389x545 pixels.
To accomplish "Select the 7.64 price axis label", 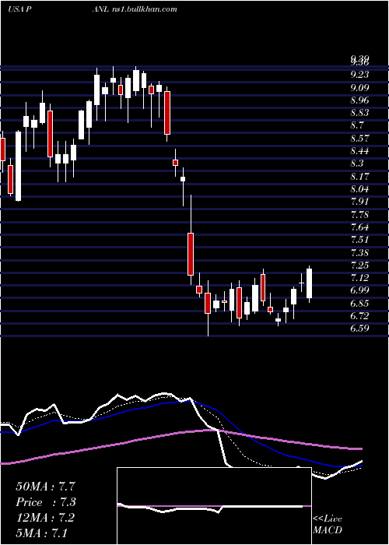I will pos(359,227).
